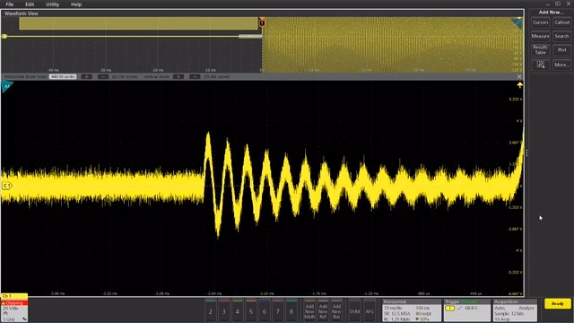Click the yellow up arrow waveform-off-screen indicator
Screen dimensions: 574x323
click(519, 85)
